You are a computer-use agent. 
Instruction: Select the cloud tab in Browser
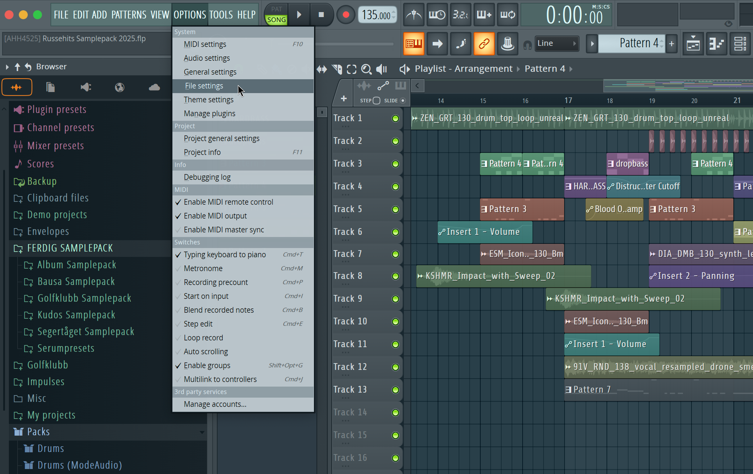[154, 87]
